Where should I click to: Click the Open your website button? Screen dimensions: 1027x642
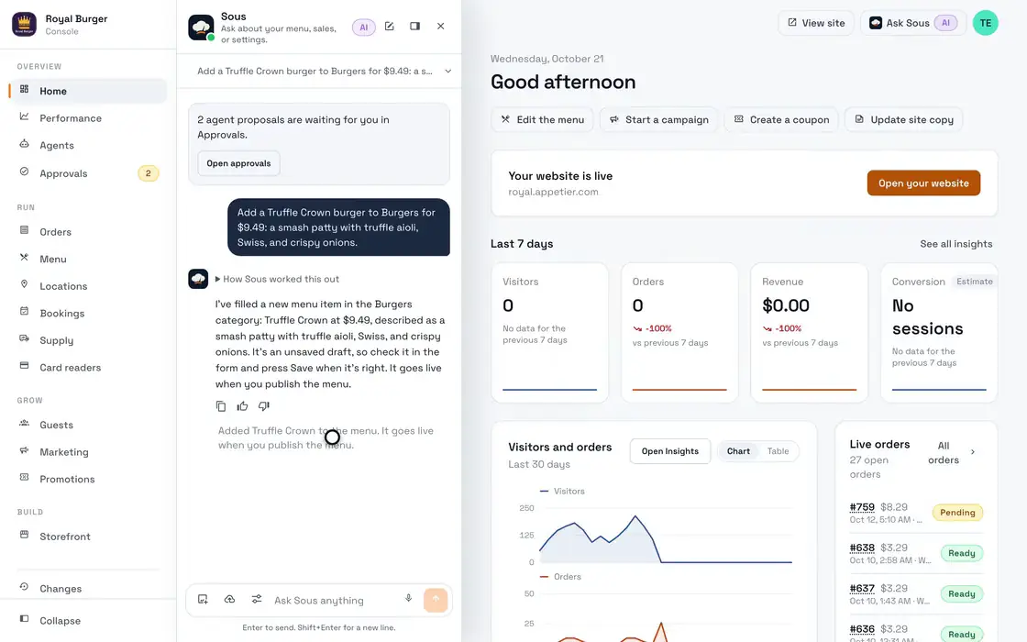923,183
